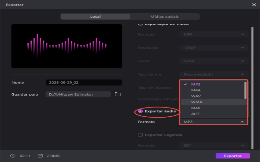Enable the Exportar Legenda checkbox
This screenshot has height=162, width=260.
pos(140,135)
